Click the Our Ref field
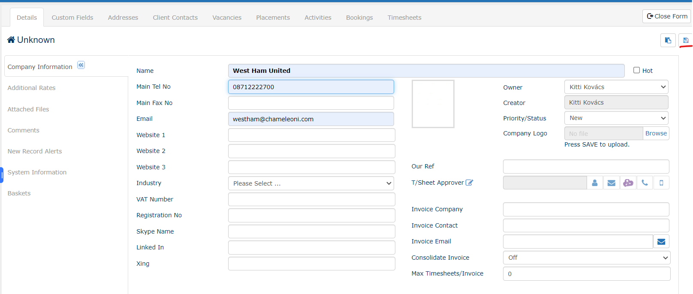Viewport: 693px width, 294px height. coord(586,167)
